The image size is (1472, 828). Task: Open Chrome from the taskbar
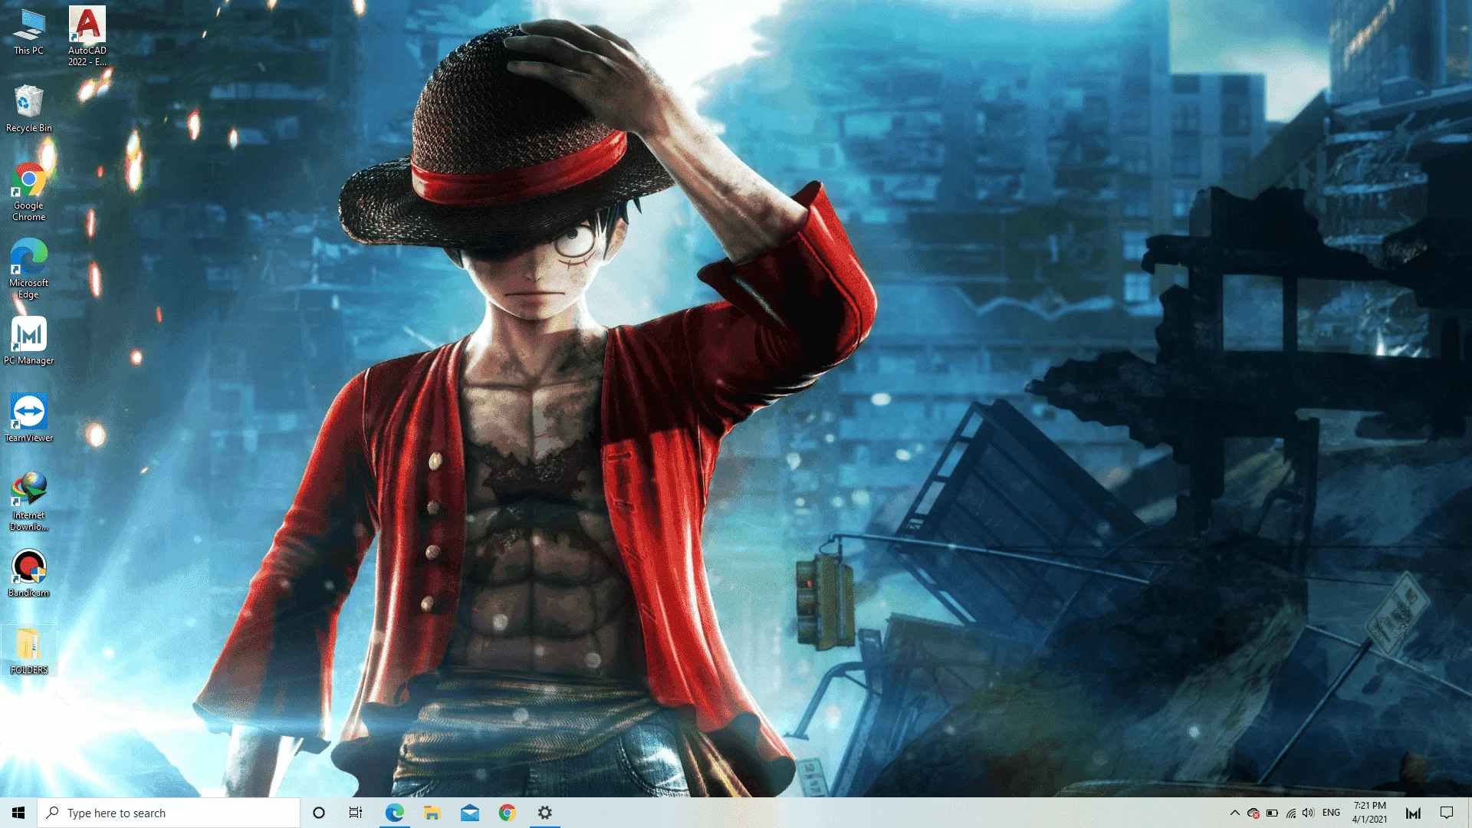(507, 813)
